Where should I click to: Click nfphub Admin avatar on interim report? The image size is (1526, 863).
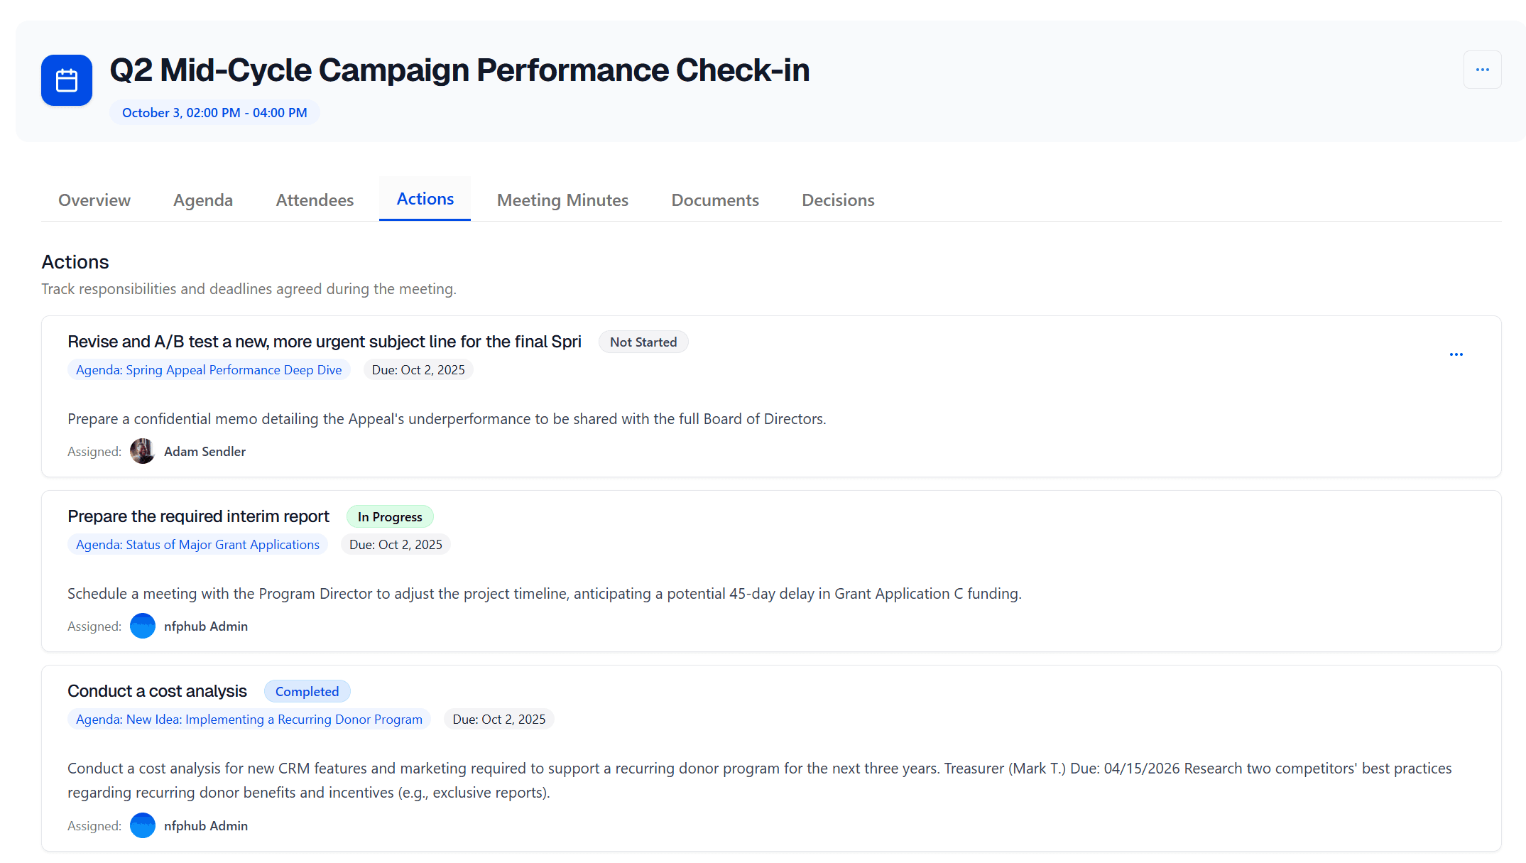142,626
